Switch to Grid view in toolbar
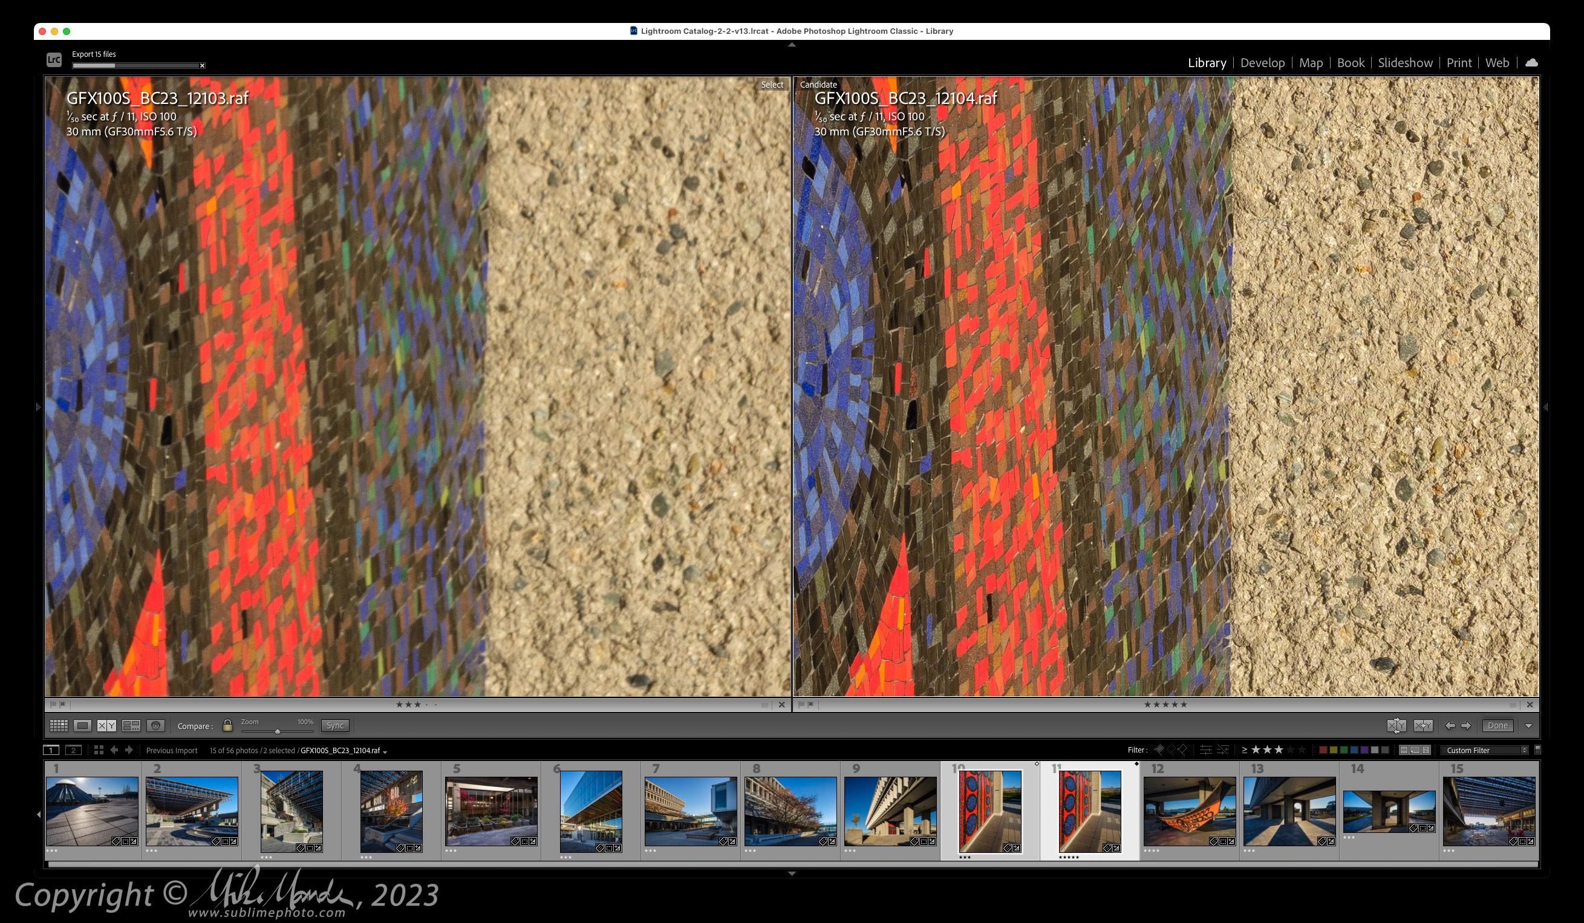The width and height of the screenshot is (1584, 923). [x=59, y=726]
